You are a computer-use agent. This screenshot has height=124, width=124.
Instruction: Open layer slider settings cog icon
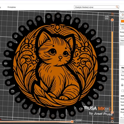point(112,121)
